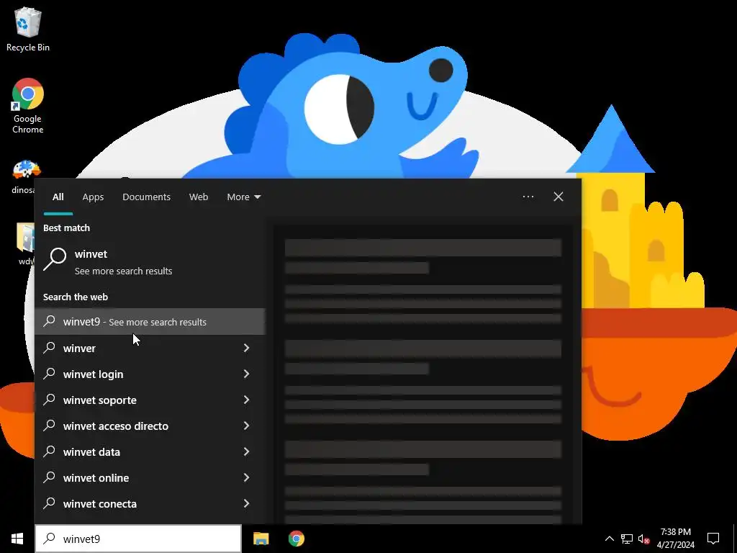Click in the taskbar search box containing winvet9
The height and width of the screenshot is (553, 737).
click(138, 539)
